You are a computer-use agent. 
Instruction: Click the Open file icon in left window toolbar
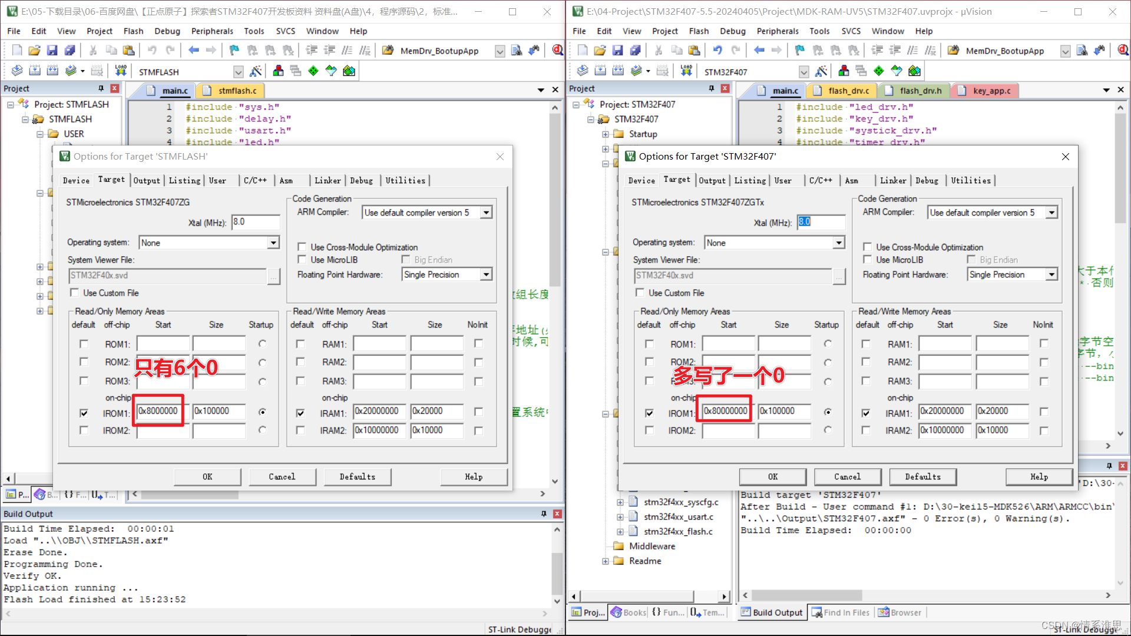pyautogui.click(x=34, y=51)
